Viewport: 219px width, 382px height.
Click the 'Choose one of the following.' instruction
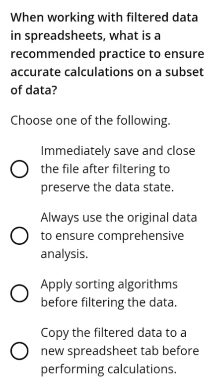click(x=90, y=120)
